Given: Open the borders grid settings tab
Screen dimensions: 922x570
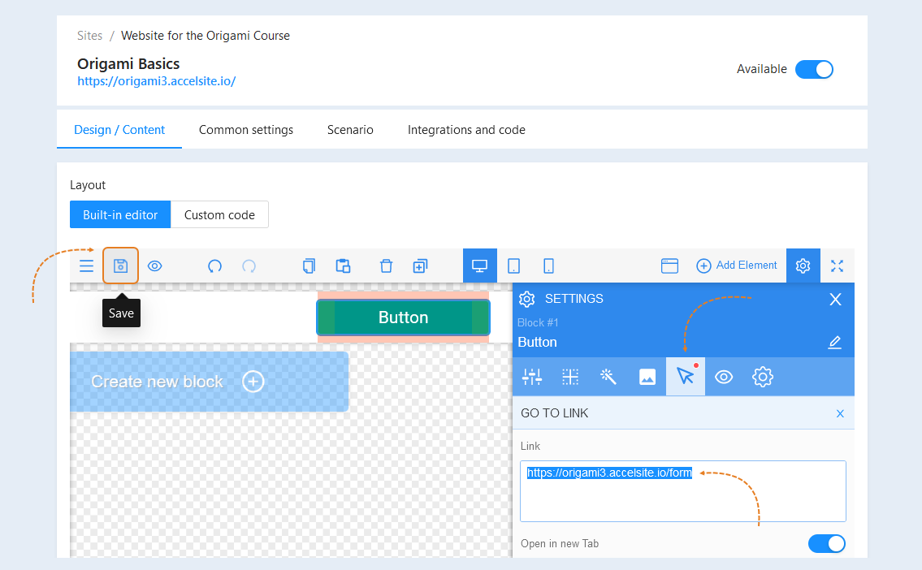Looking at the screenshot, I should (x=570, y=377).
